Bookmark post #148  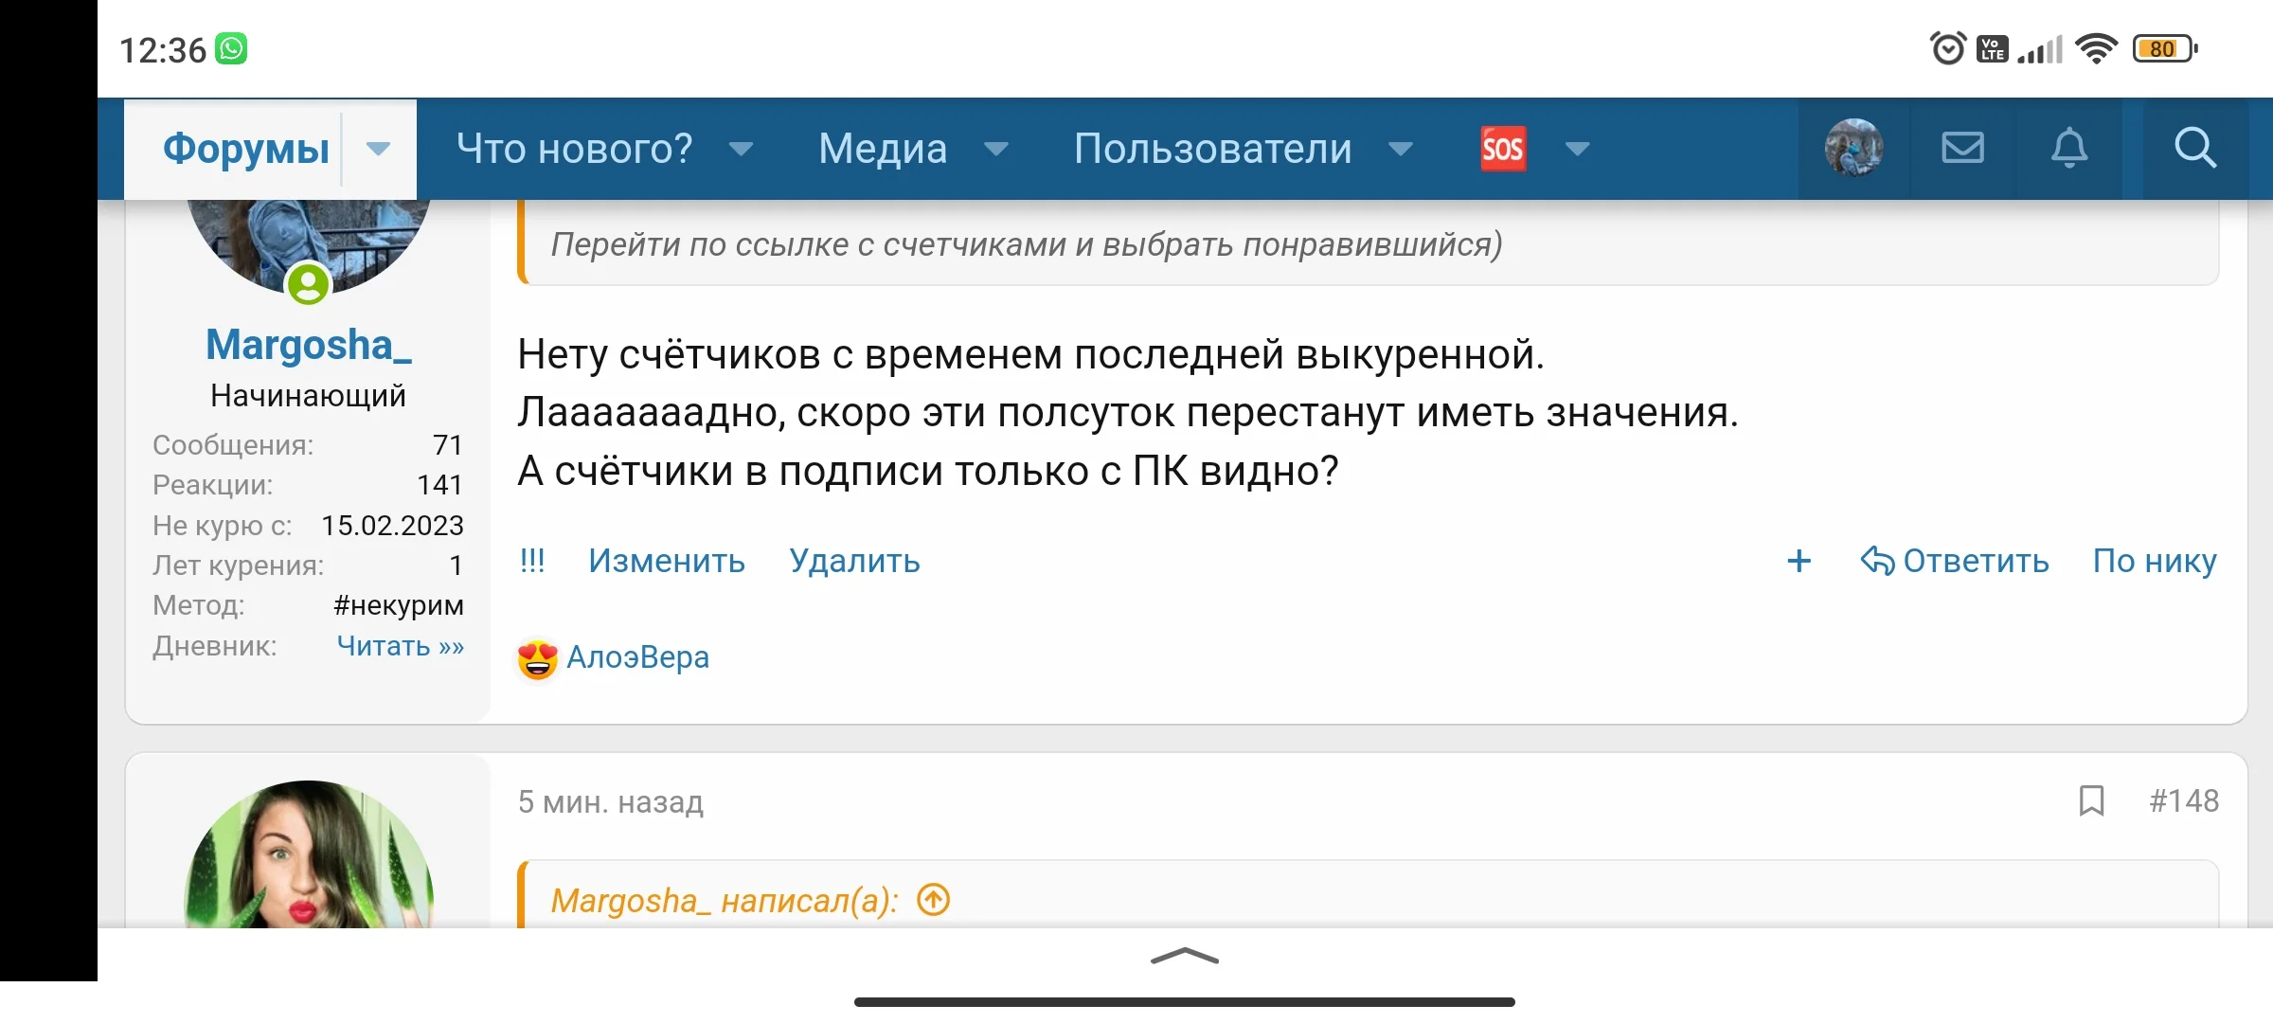click(2091, 801)
